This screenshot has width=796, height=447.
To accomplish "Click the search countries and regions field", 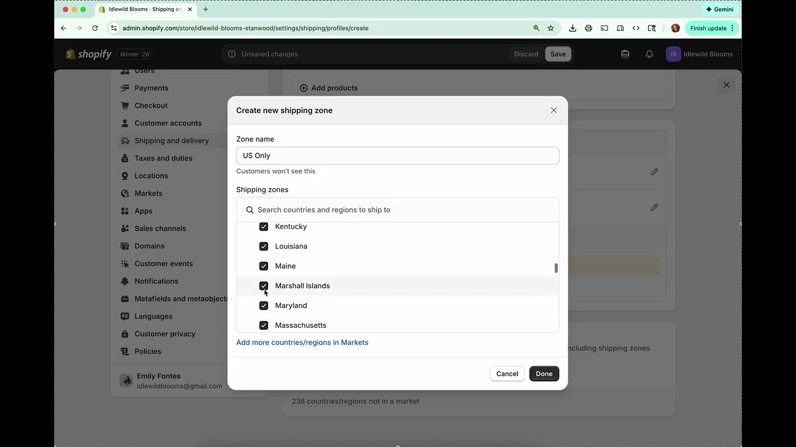I will (x=397, y=210).
